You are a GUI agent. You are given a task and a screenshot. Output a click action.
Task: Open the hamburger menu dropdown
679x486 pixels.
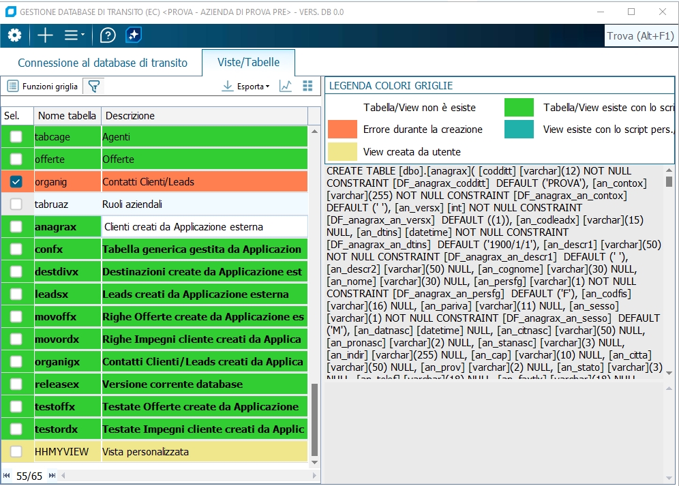tap(74, 35)
